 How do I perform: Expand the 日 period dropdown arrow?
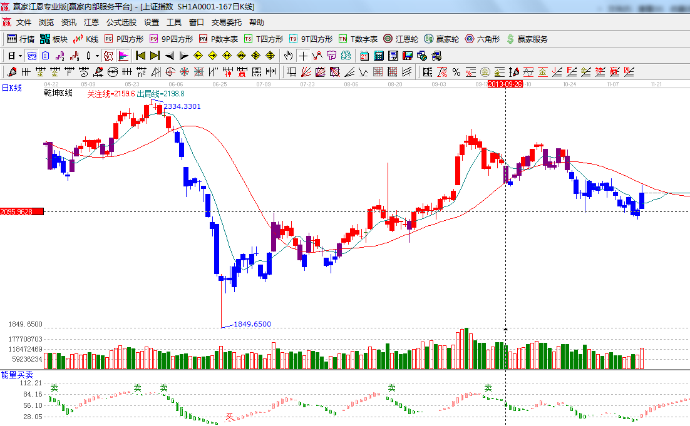[x=19, y=56]
